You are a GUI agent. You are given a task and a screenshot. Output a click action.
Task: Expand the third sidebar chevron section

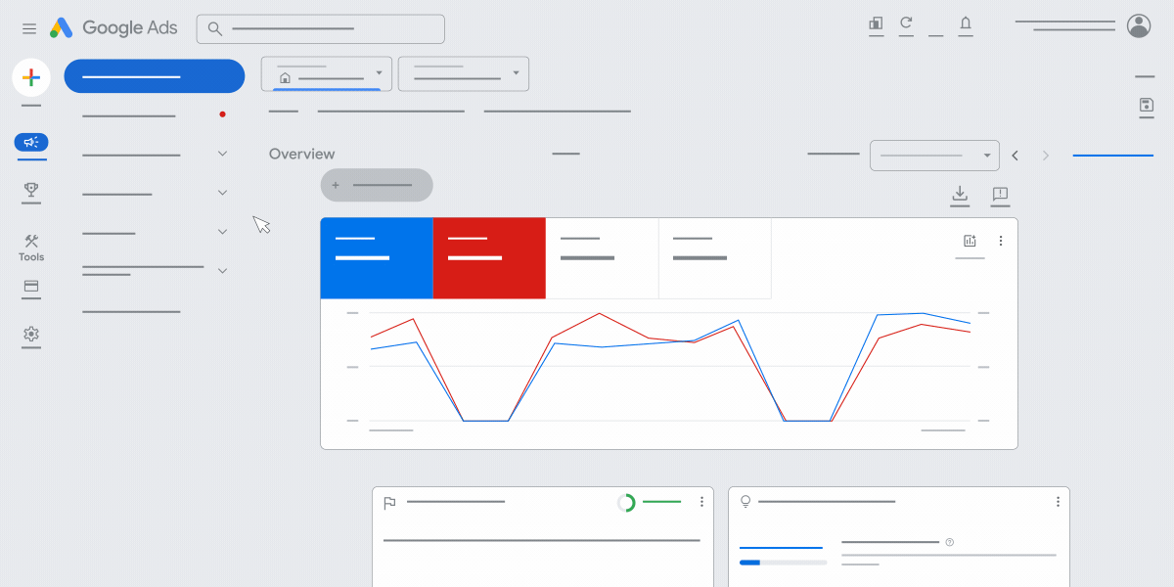pyautogui.click(x=222, y=232)
